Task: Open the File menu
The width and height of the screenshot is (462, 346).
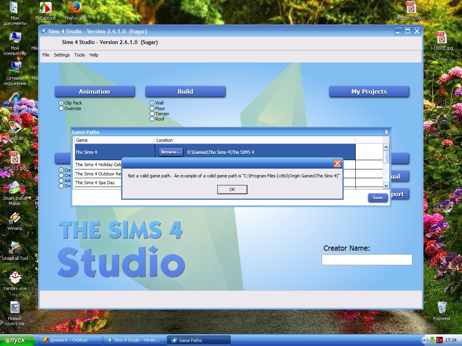Action: coord(46,55)
